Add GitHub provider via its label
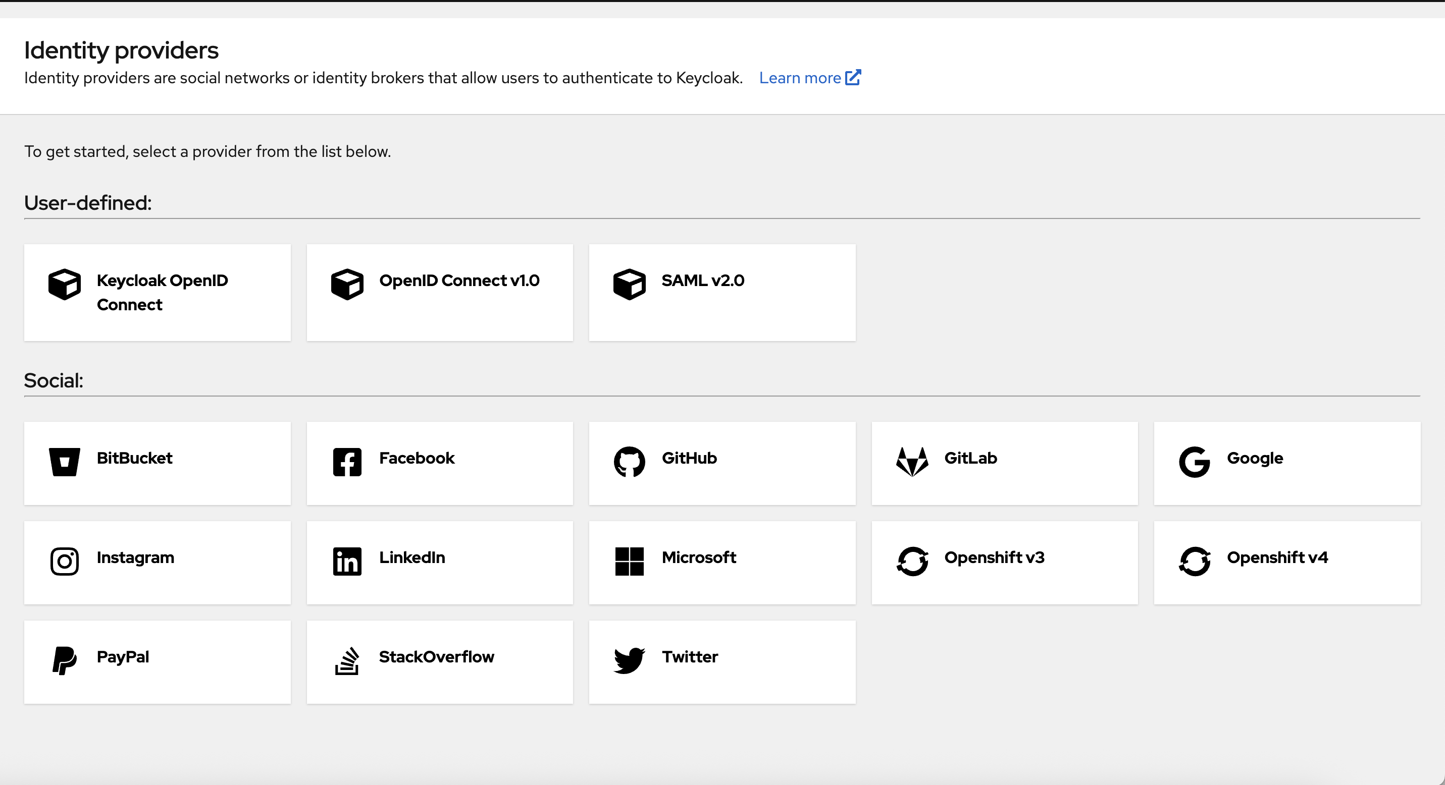 pyautogui.click(x=689, y=458)
